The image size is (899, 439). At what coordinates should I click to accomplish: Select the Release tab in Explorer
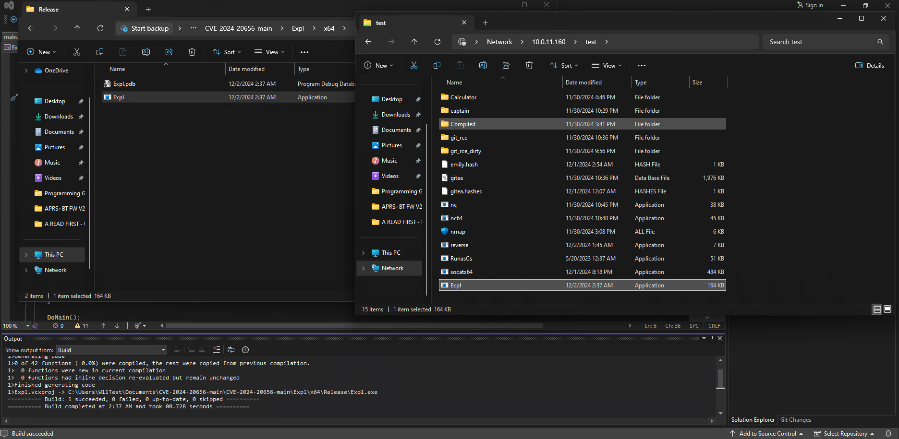tap(79, 9)
